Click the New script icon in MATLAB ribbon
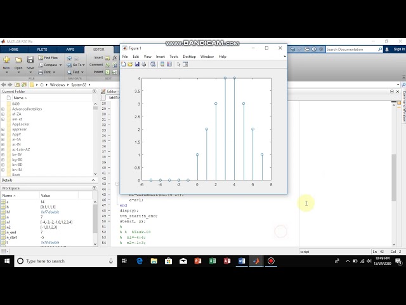Image resolution: width=406 pixels, height=305 pixels. 6,60
